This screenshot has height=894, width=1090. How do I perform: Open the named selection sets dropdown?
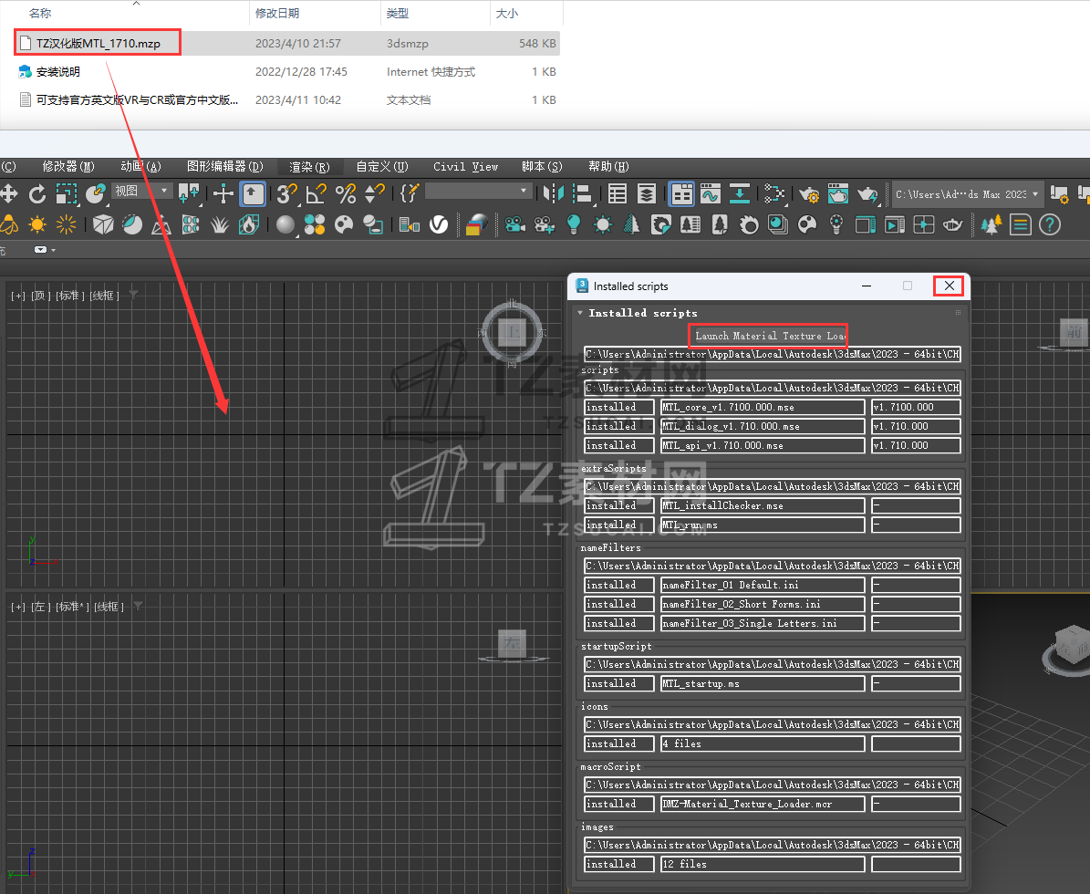pos(478,191)
